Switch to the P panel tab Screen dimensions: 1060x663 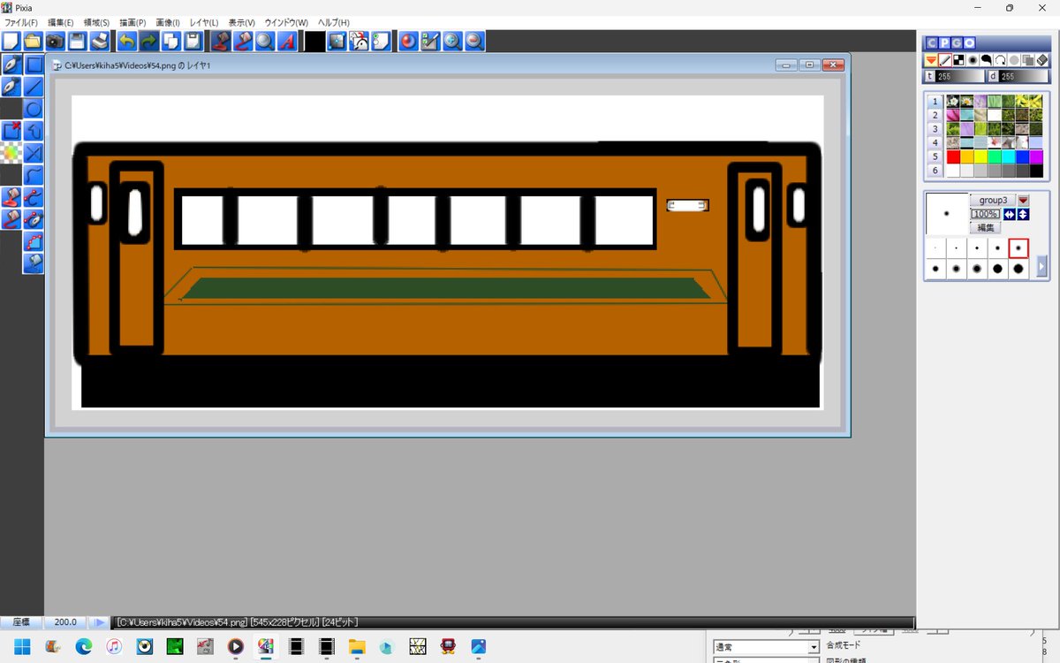click(x=944, y=42)
